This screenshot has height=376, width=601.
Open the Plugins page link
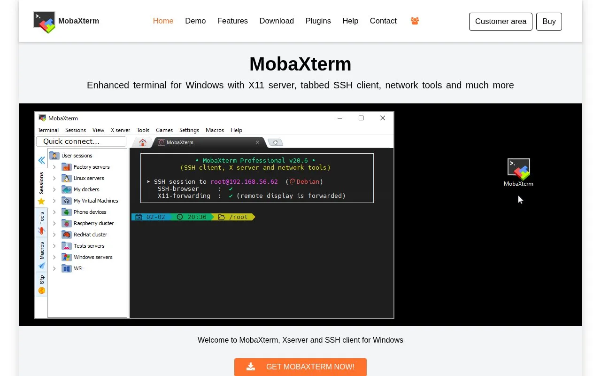pyautogui.click(x=318, y=21)
